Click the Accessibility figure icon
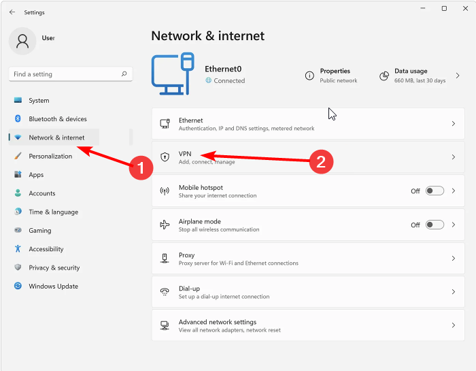This screenshot has width=476, height=371. (x=18, y=249)
